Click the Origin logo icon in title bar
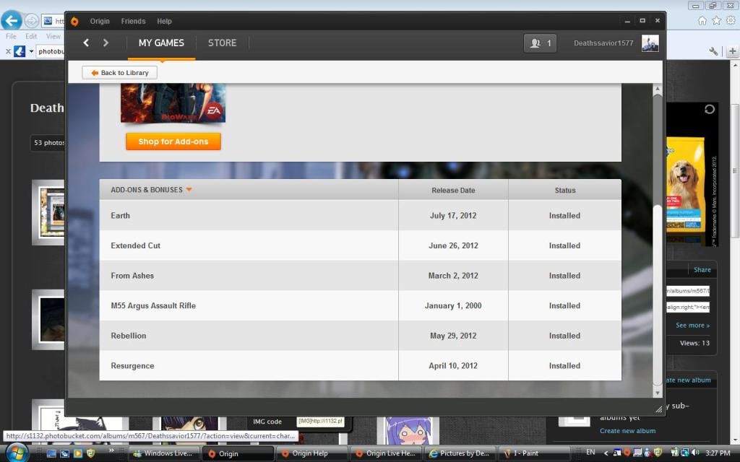Screen dimensions: 740x462 click(74, 22)
